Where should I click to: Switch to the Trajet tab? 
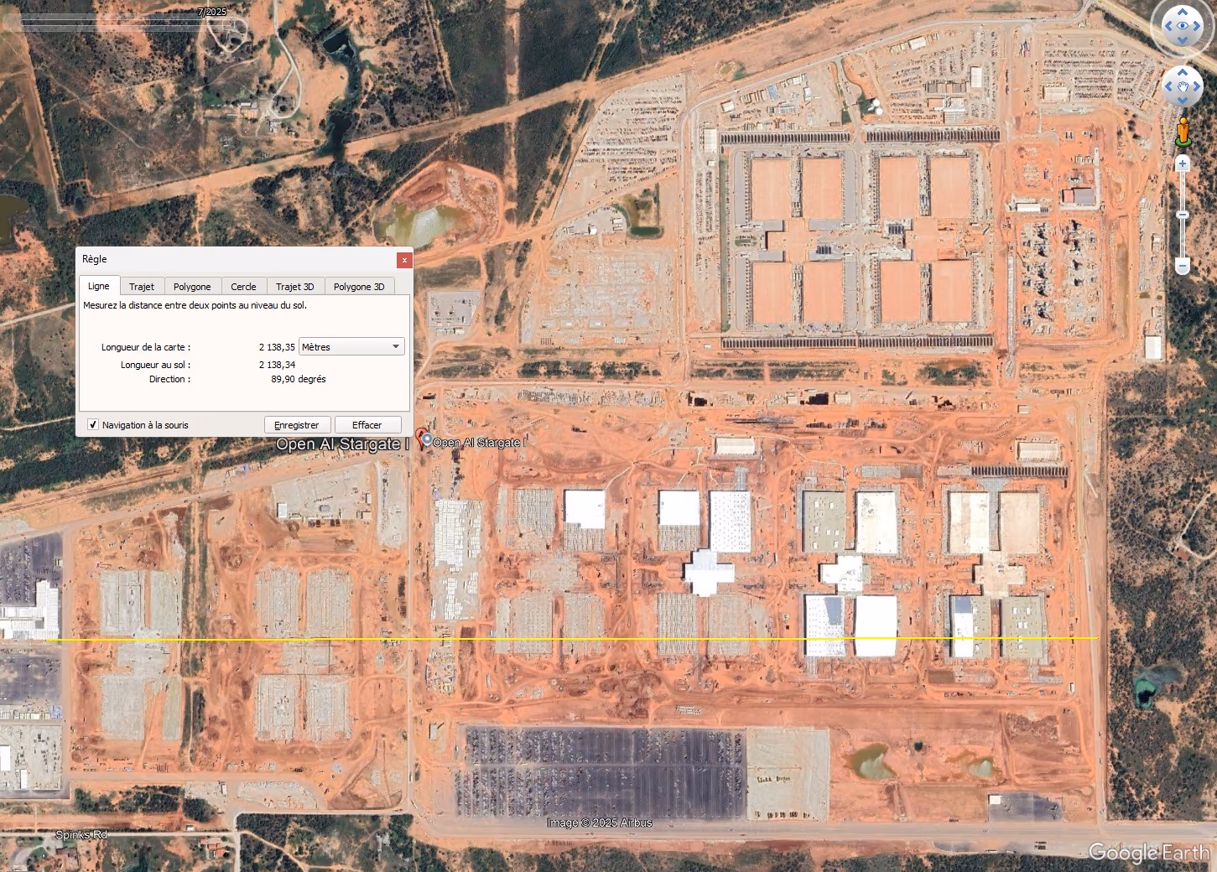[142, 287]
